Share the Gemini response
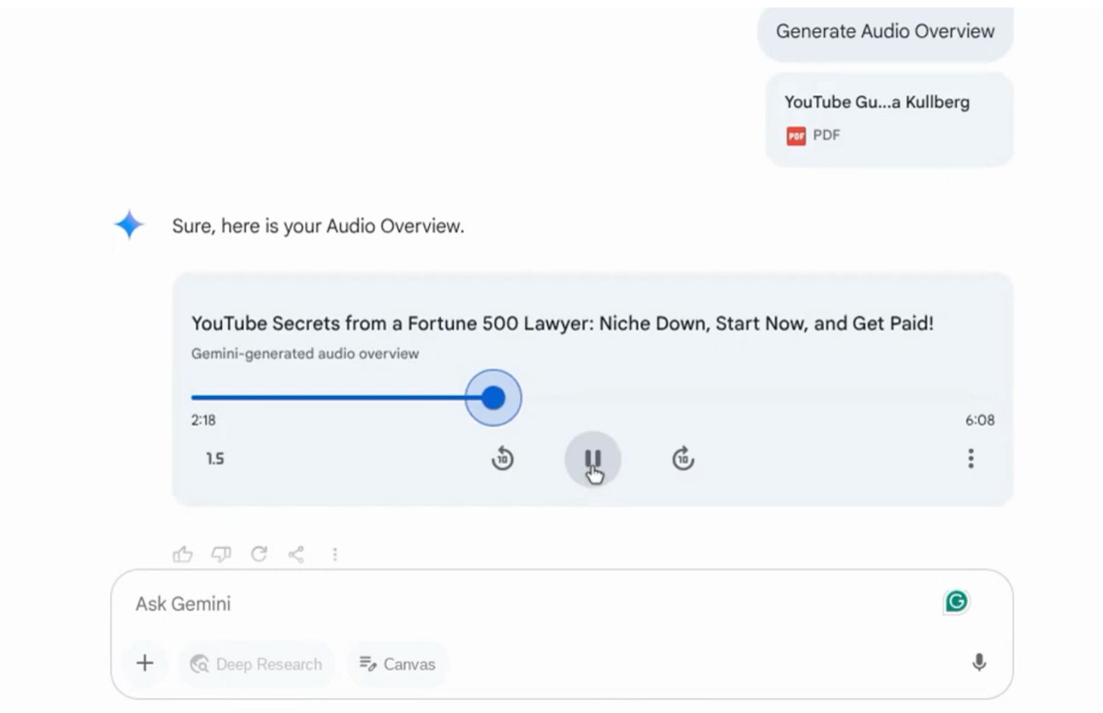This screenshot has height=713, width=1103. [296, 554]
